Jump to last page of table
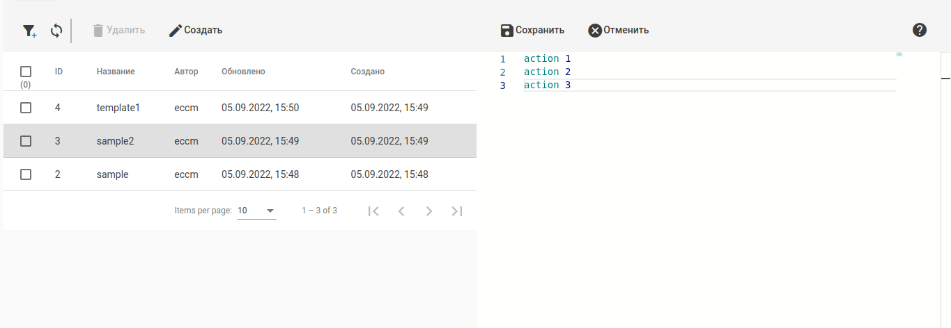This screenshot has height=328, width=951. pos(457,211)
